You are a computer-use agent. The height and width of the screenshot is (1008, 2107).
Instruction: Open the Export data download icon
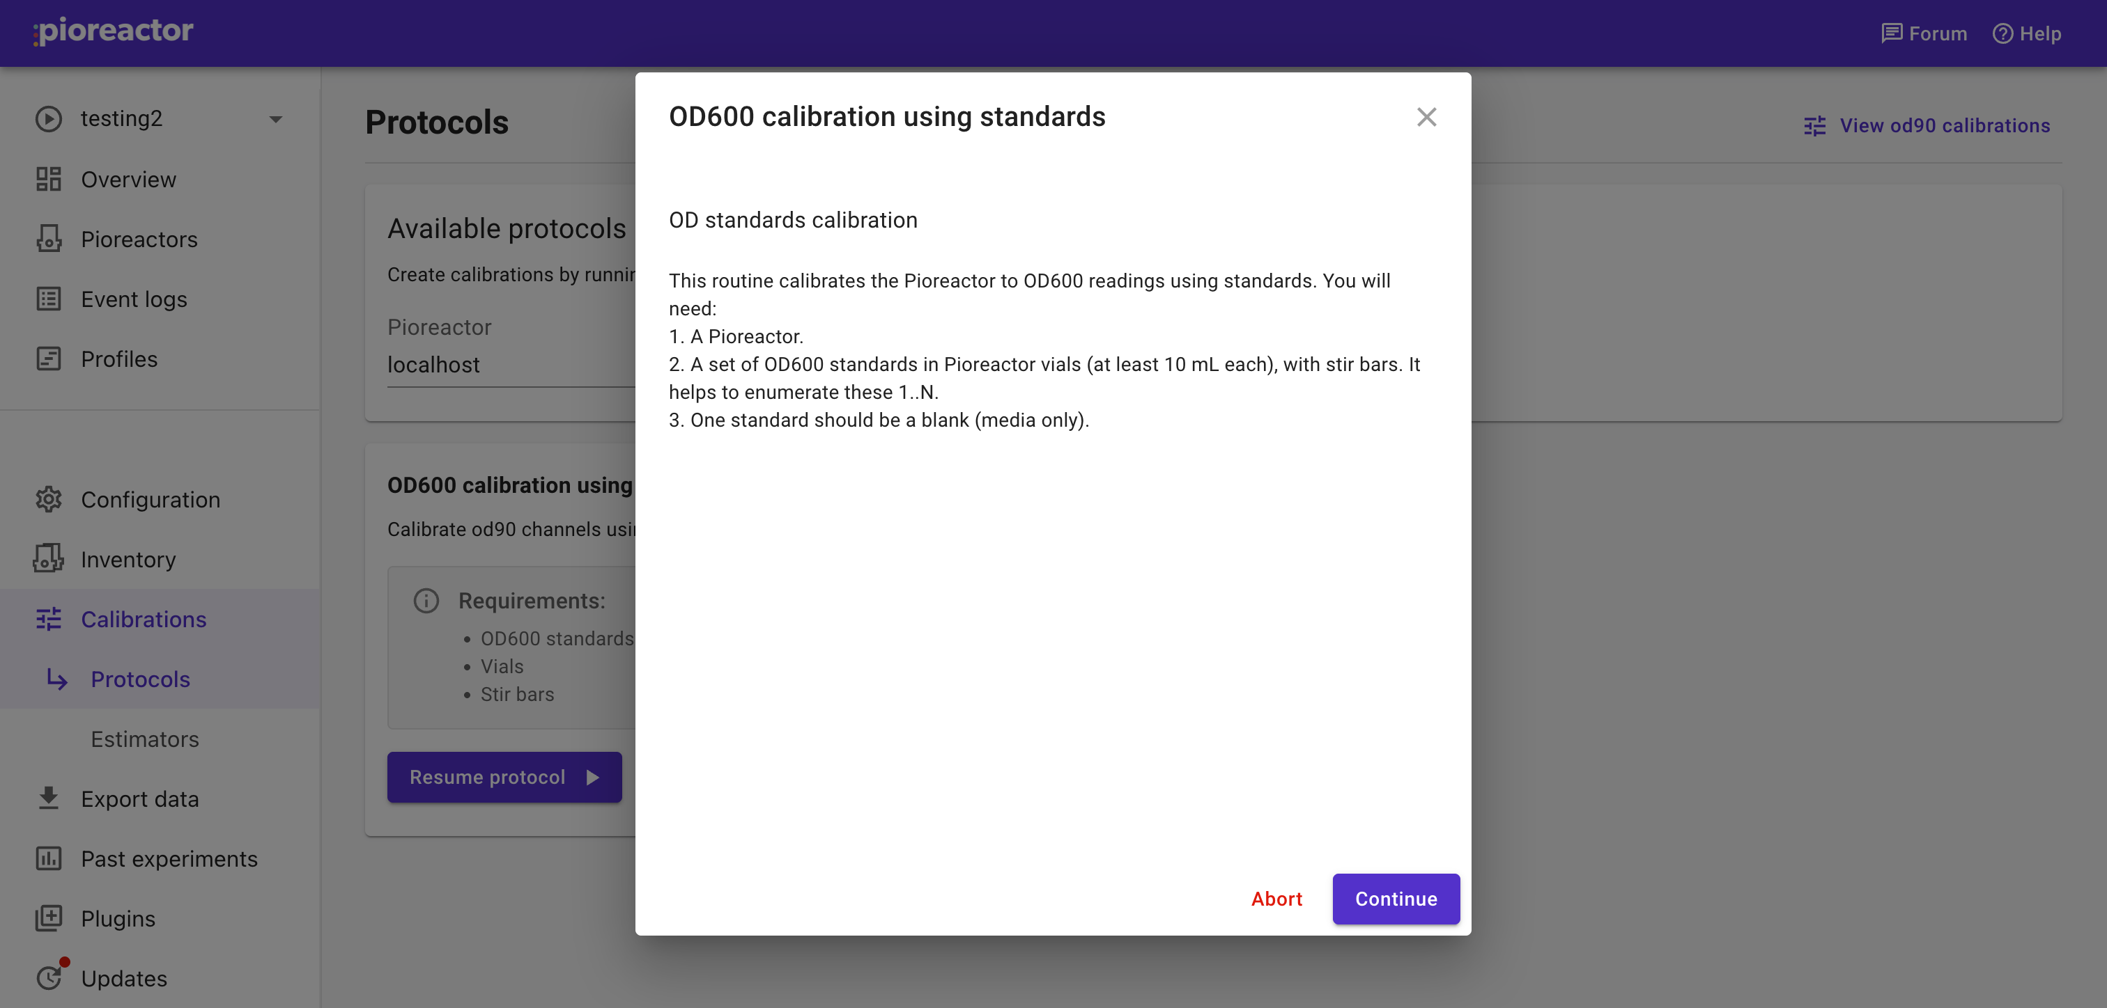point(48,798)
